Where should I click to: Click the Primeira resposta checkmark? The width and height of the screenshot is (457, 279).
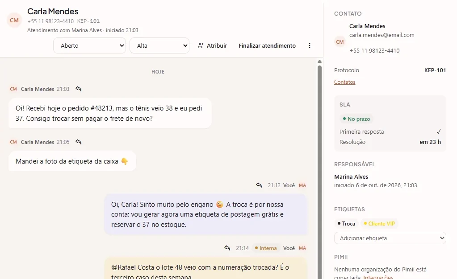coord(439,132)
